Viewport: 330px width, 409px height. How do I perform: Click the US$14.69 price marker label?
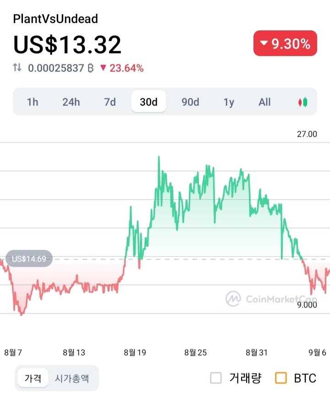pyautogui.click(x=29, y=259)
